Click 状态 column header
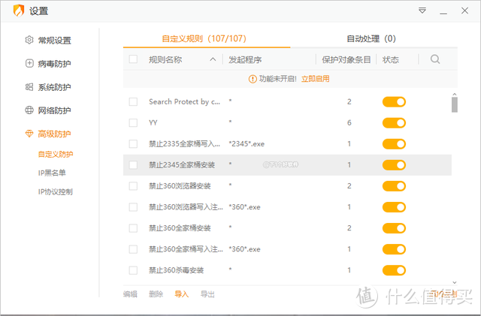This screenshot has height=316, width=481. [x=391, y=60]
